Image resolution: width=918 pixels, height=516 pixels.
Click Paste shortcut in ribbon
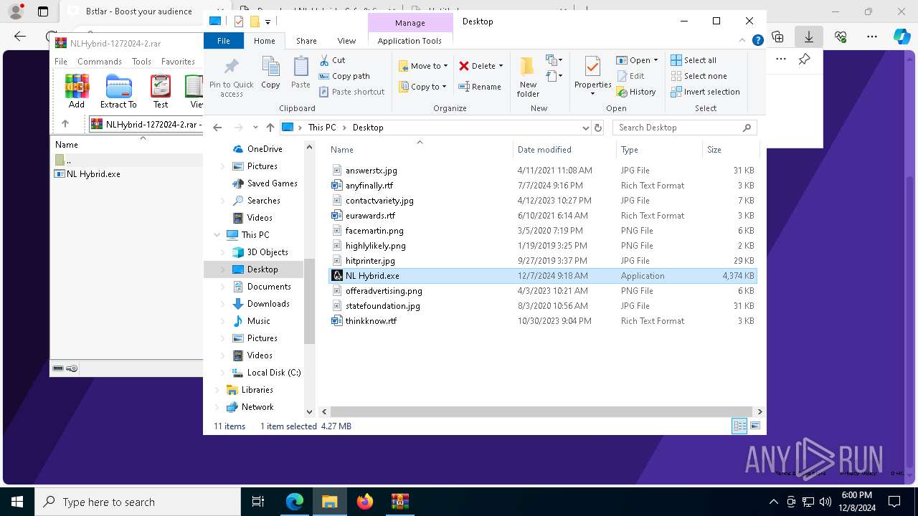tap(351, 92)
